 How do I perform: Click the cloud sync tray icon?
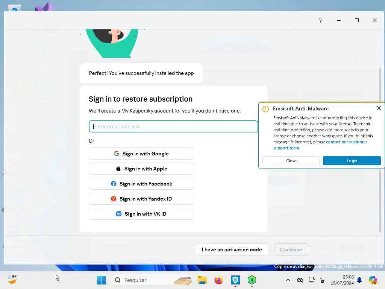click(300, 280)
